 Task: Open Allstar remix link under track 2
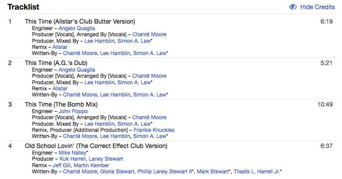pos(60,88)
